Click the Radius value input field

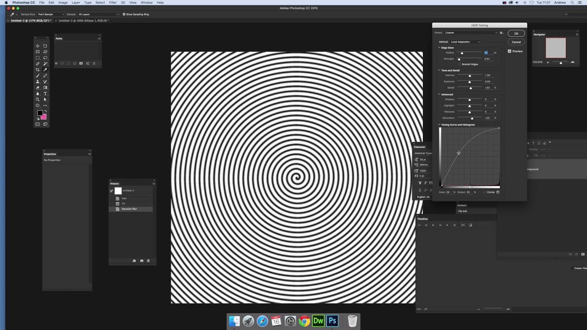point(488,53)
